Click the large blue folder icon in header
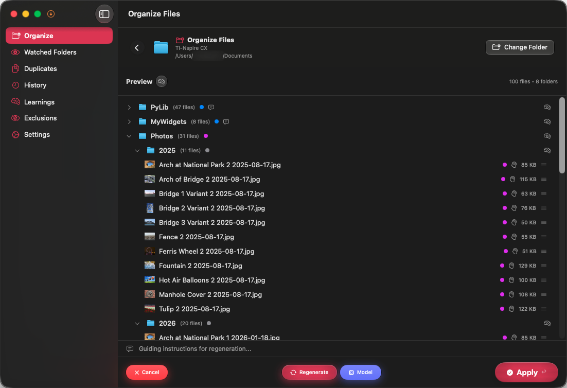The width and height of the screenshot is (567, 388). [161, 47]
